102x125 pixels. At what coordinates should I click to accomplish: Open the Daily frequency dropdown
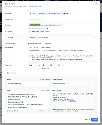[33, 65]
